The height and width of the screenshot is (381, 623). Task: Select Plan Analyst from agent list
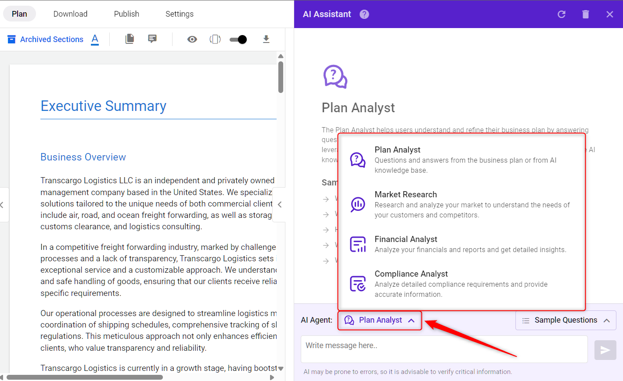click(x=462, y=160)
